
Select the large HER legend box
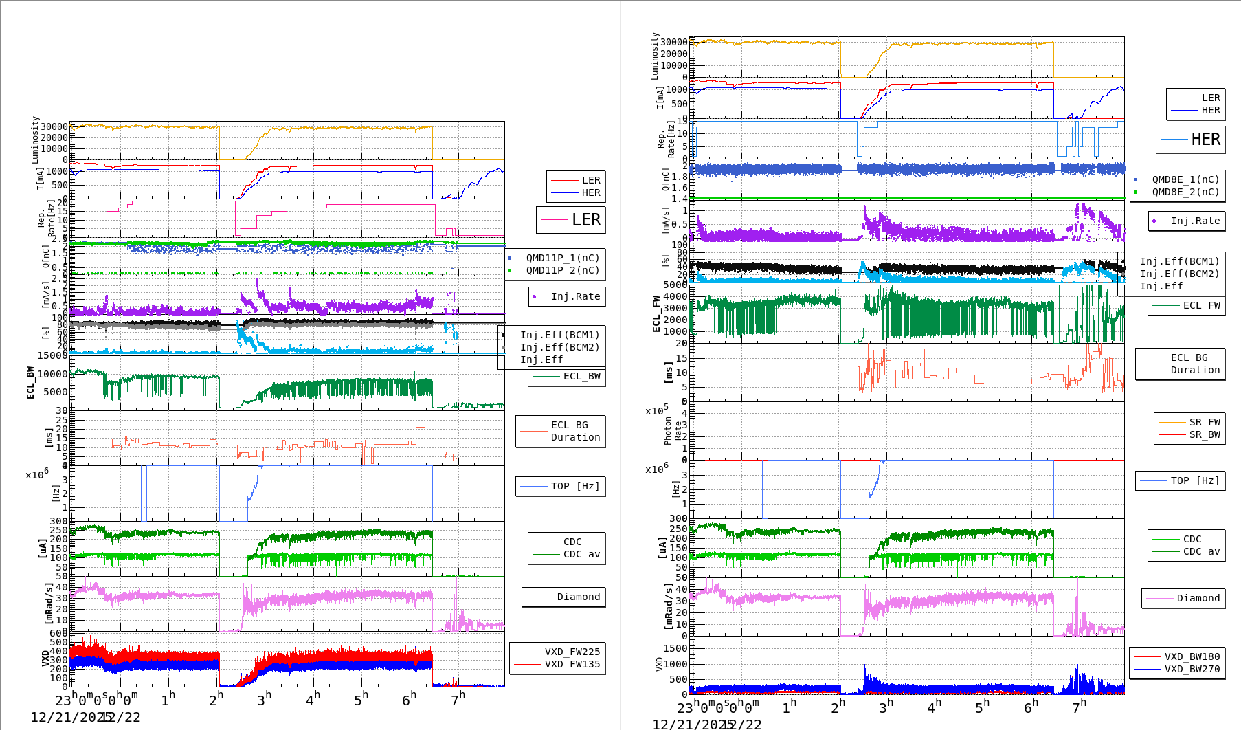pyautogui.click(x=1190, y=140)
